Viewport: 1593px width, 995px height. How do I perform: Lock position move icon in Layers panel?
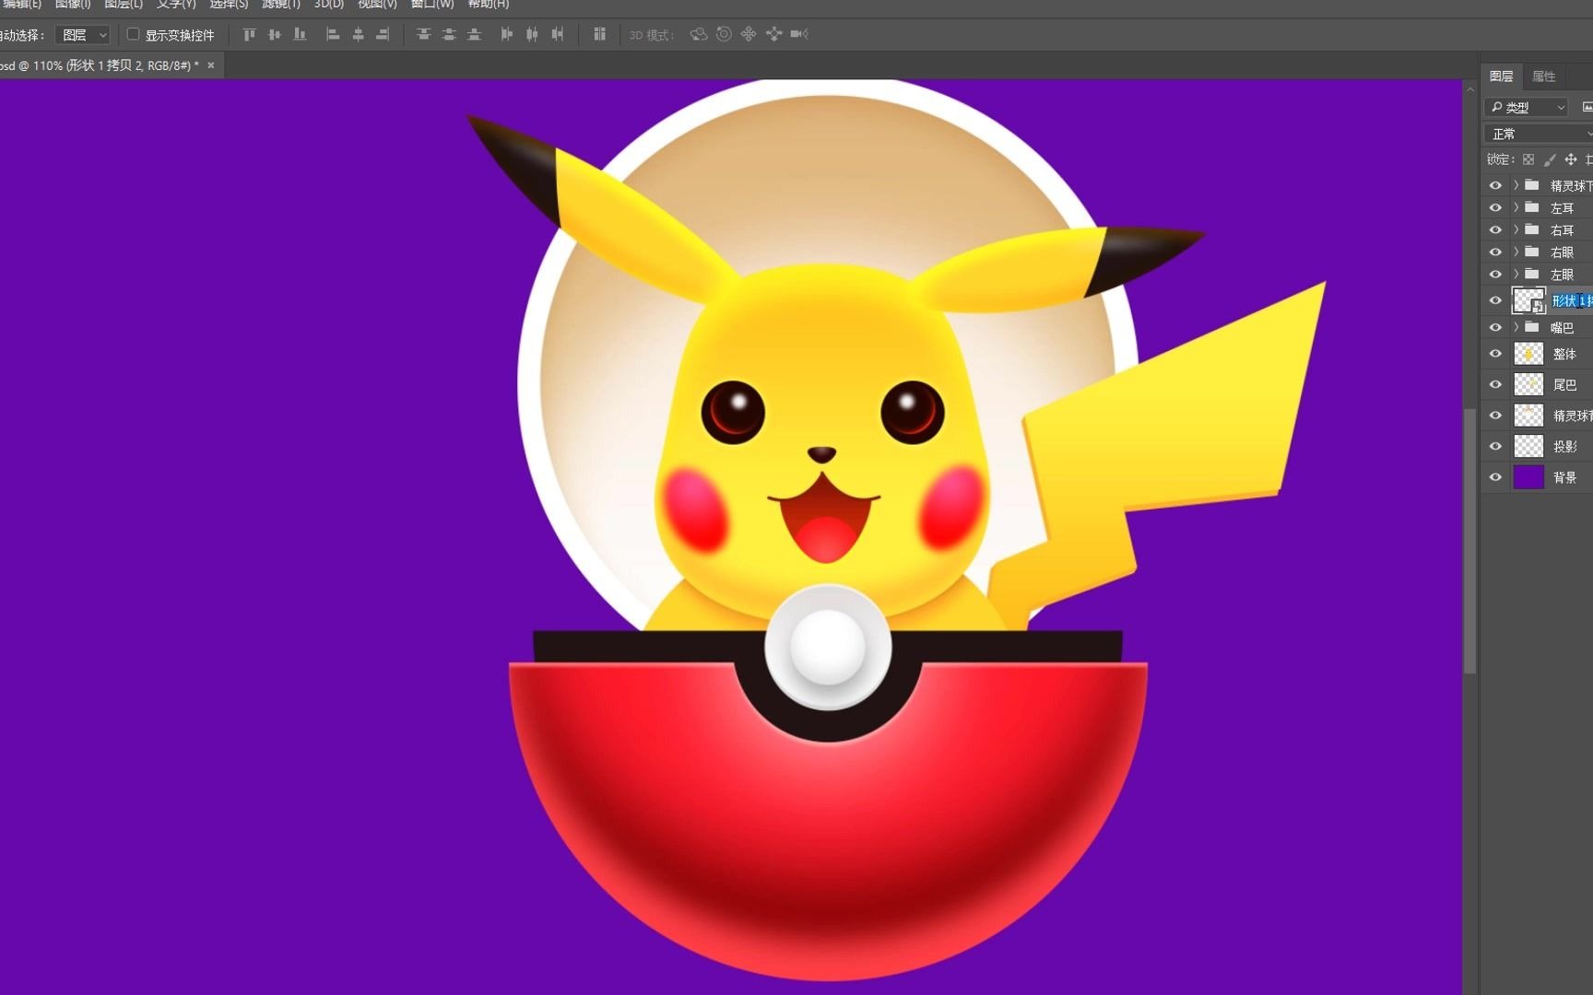point(1571,159)
